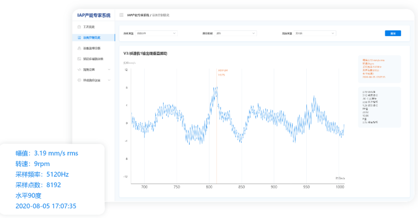418x218 pixels.
Task: Click the dropdown arrow of 分析类型 selector
Action: (174, 33)
